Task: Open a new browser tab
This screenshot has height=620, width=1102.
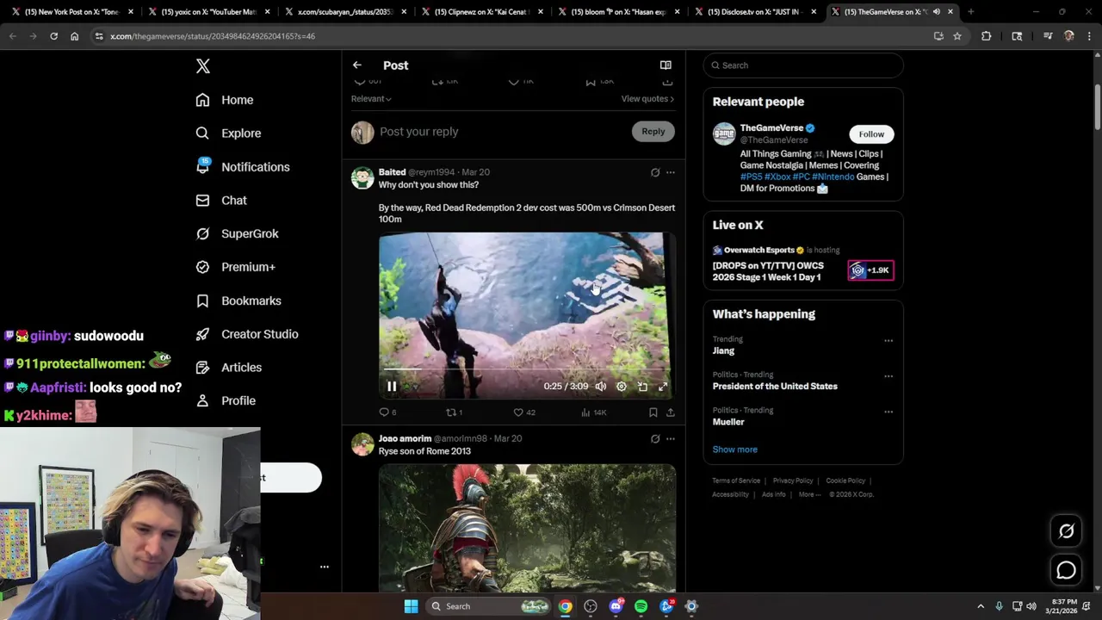Action: click(970, 12)
